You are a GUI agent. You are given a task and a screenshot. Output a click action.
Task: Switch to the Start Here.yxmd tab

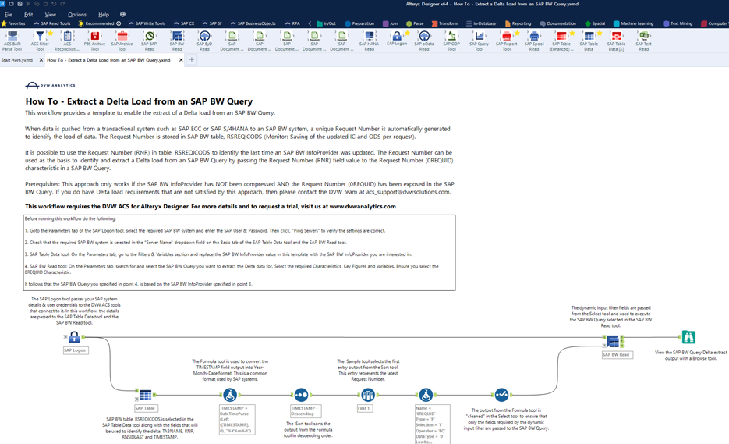17,60
